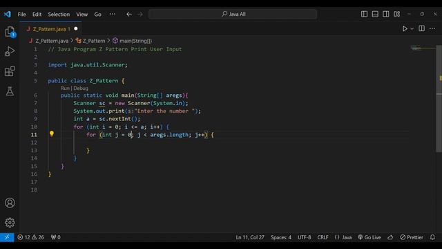Open Customize Layout icon

pos(397,14)
